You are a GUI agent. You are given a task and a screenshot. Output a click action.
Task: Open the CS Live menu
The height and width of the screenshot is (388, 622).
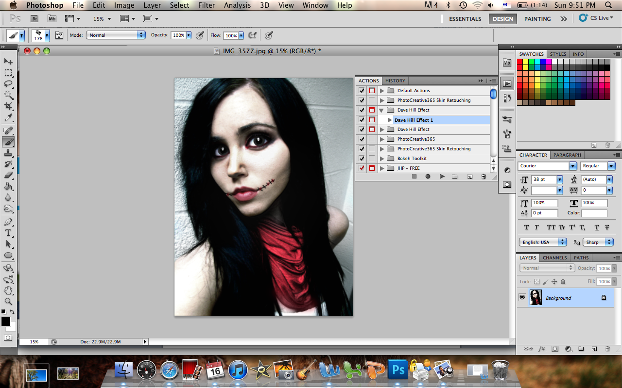point(597,18)
